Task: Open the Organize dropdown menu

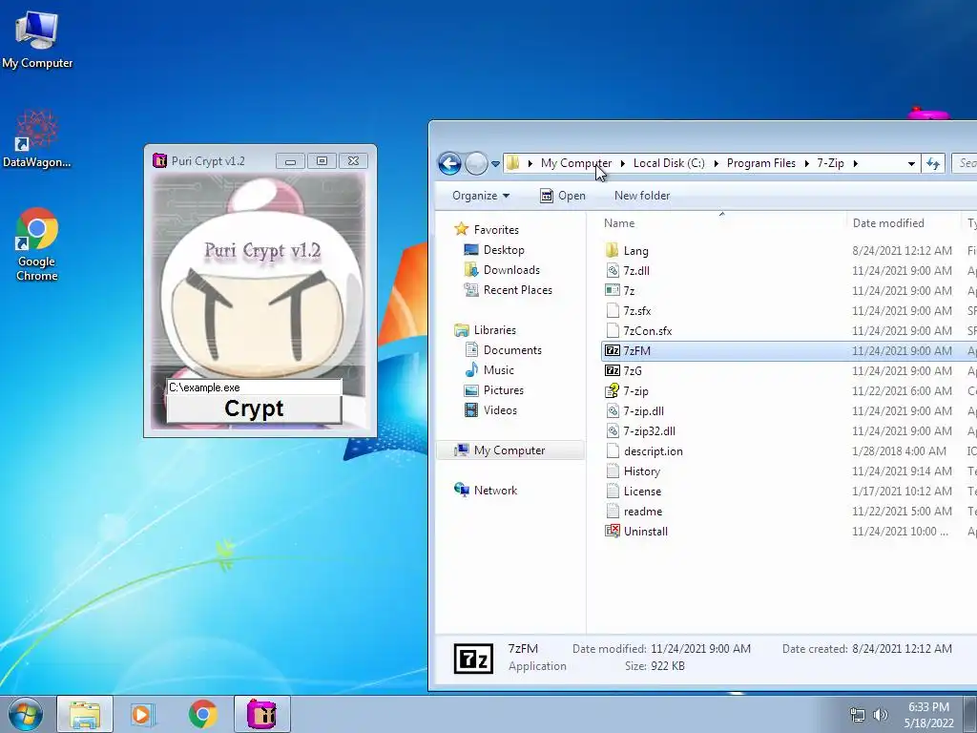Action: tap(481, 196)
